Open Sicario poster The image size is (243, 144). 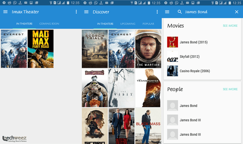click(x=95, y=126)
